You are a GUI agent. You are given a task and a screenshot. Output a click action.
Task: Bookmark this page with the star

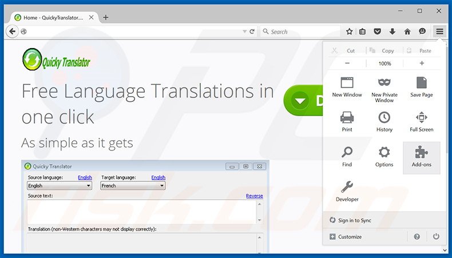point(350,31)
